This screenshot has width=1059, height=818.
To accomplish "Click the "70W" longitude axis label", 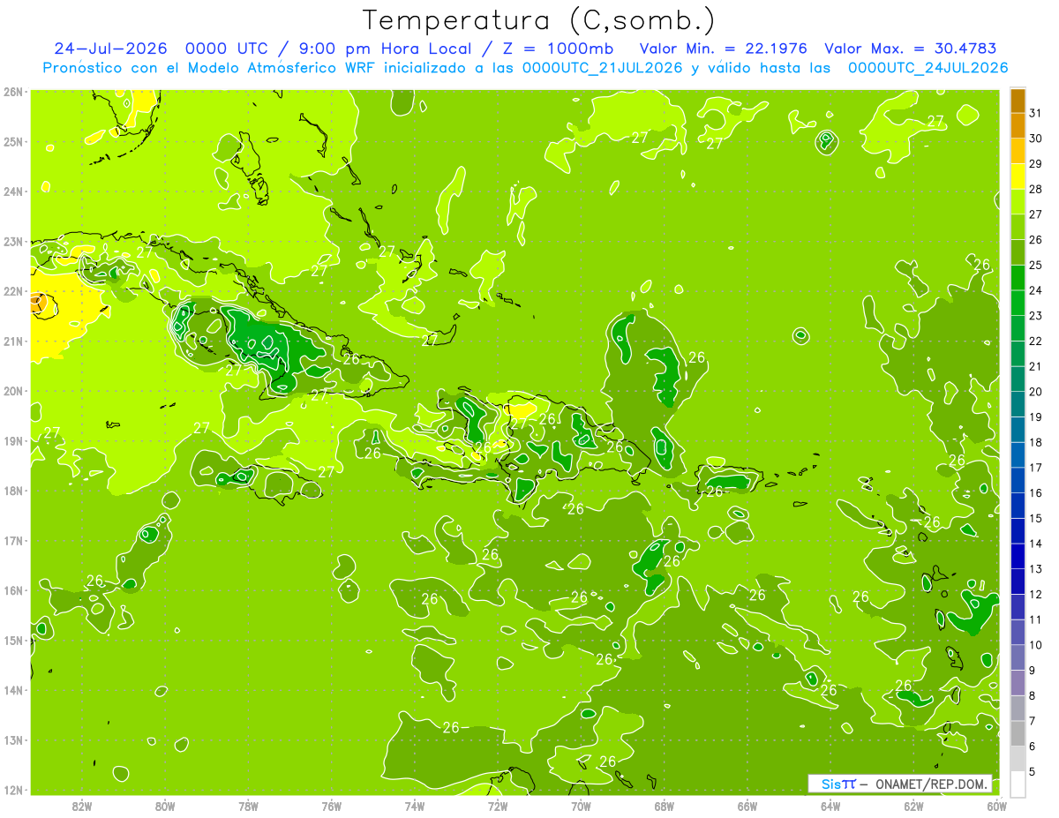I will (581, 806).
